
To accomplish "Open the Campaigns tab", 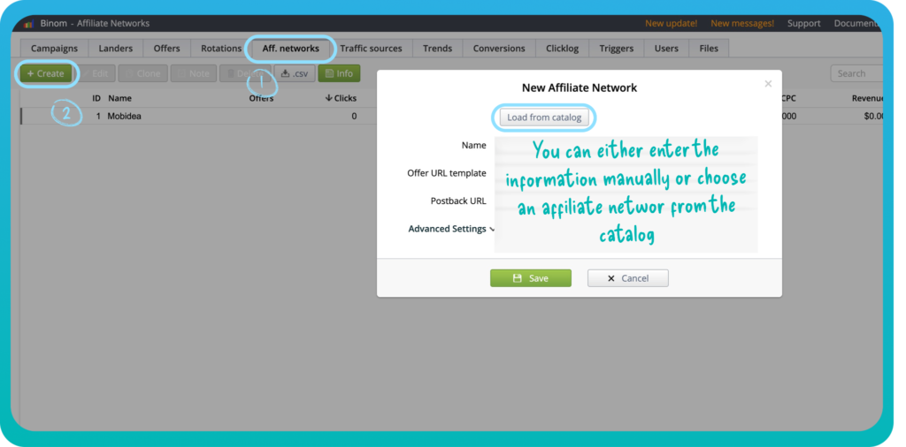I will tap(54, 49).
